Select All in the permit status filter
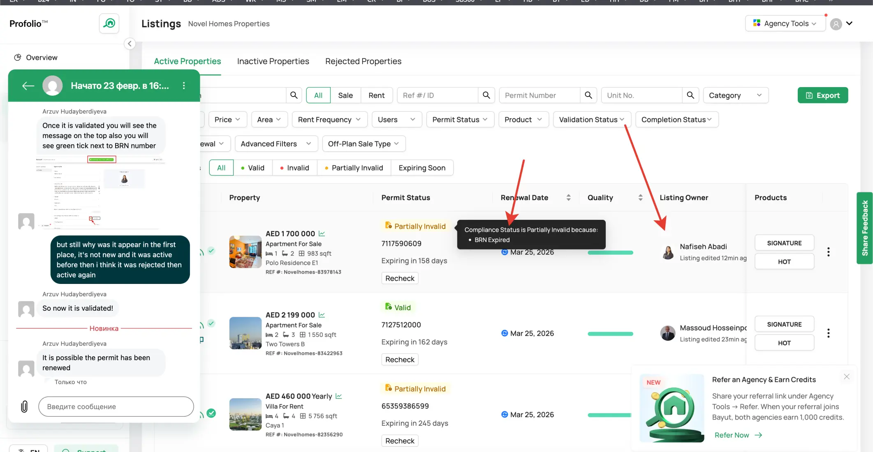 (x=221, y=168)
